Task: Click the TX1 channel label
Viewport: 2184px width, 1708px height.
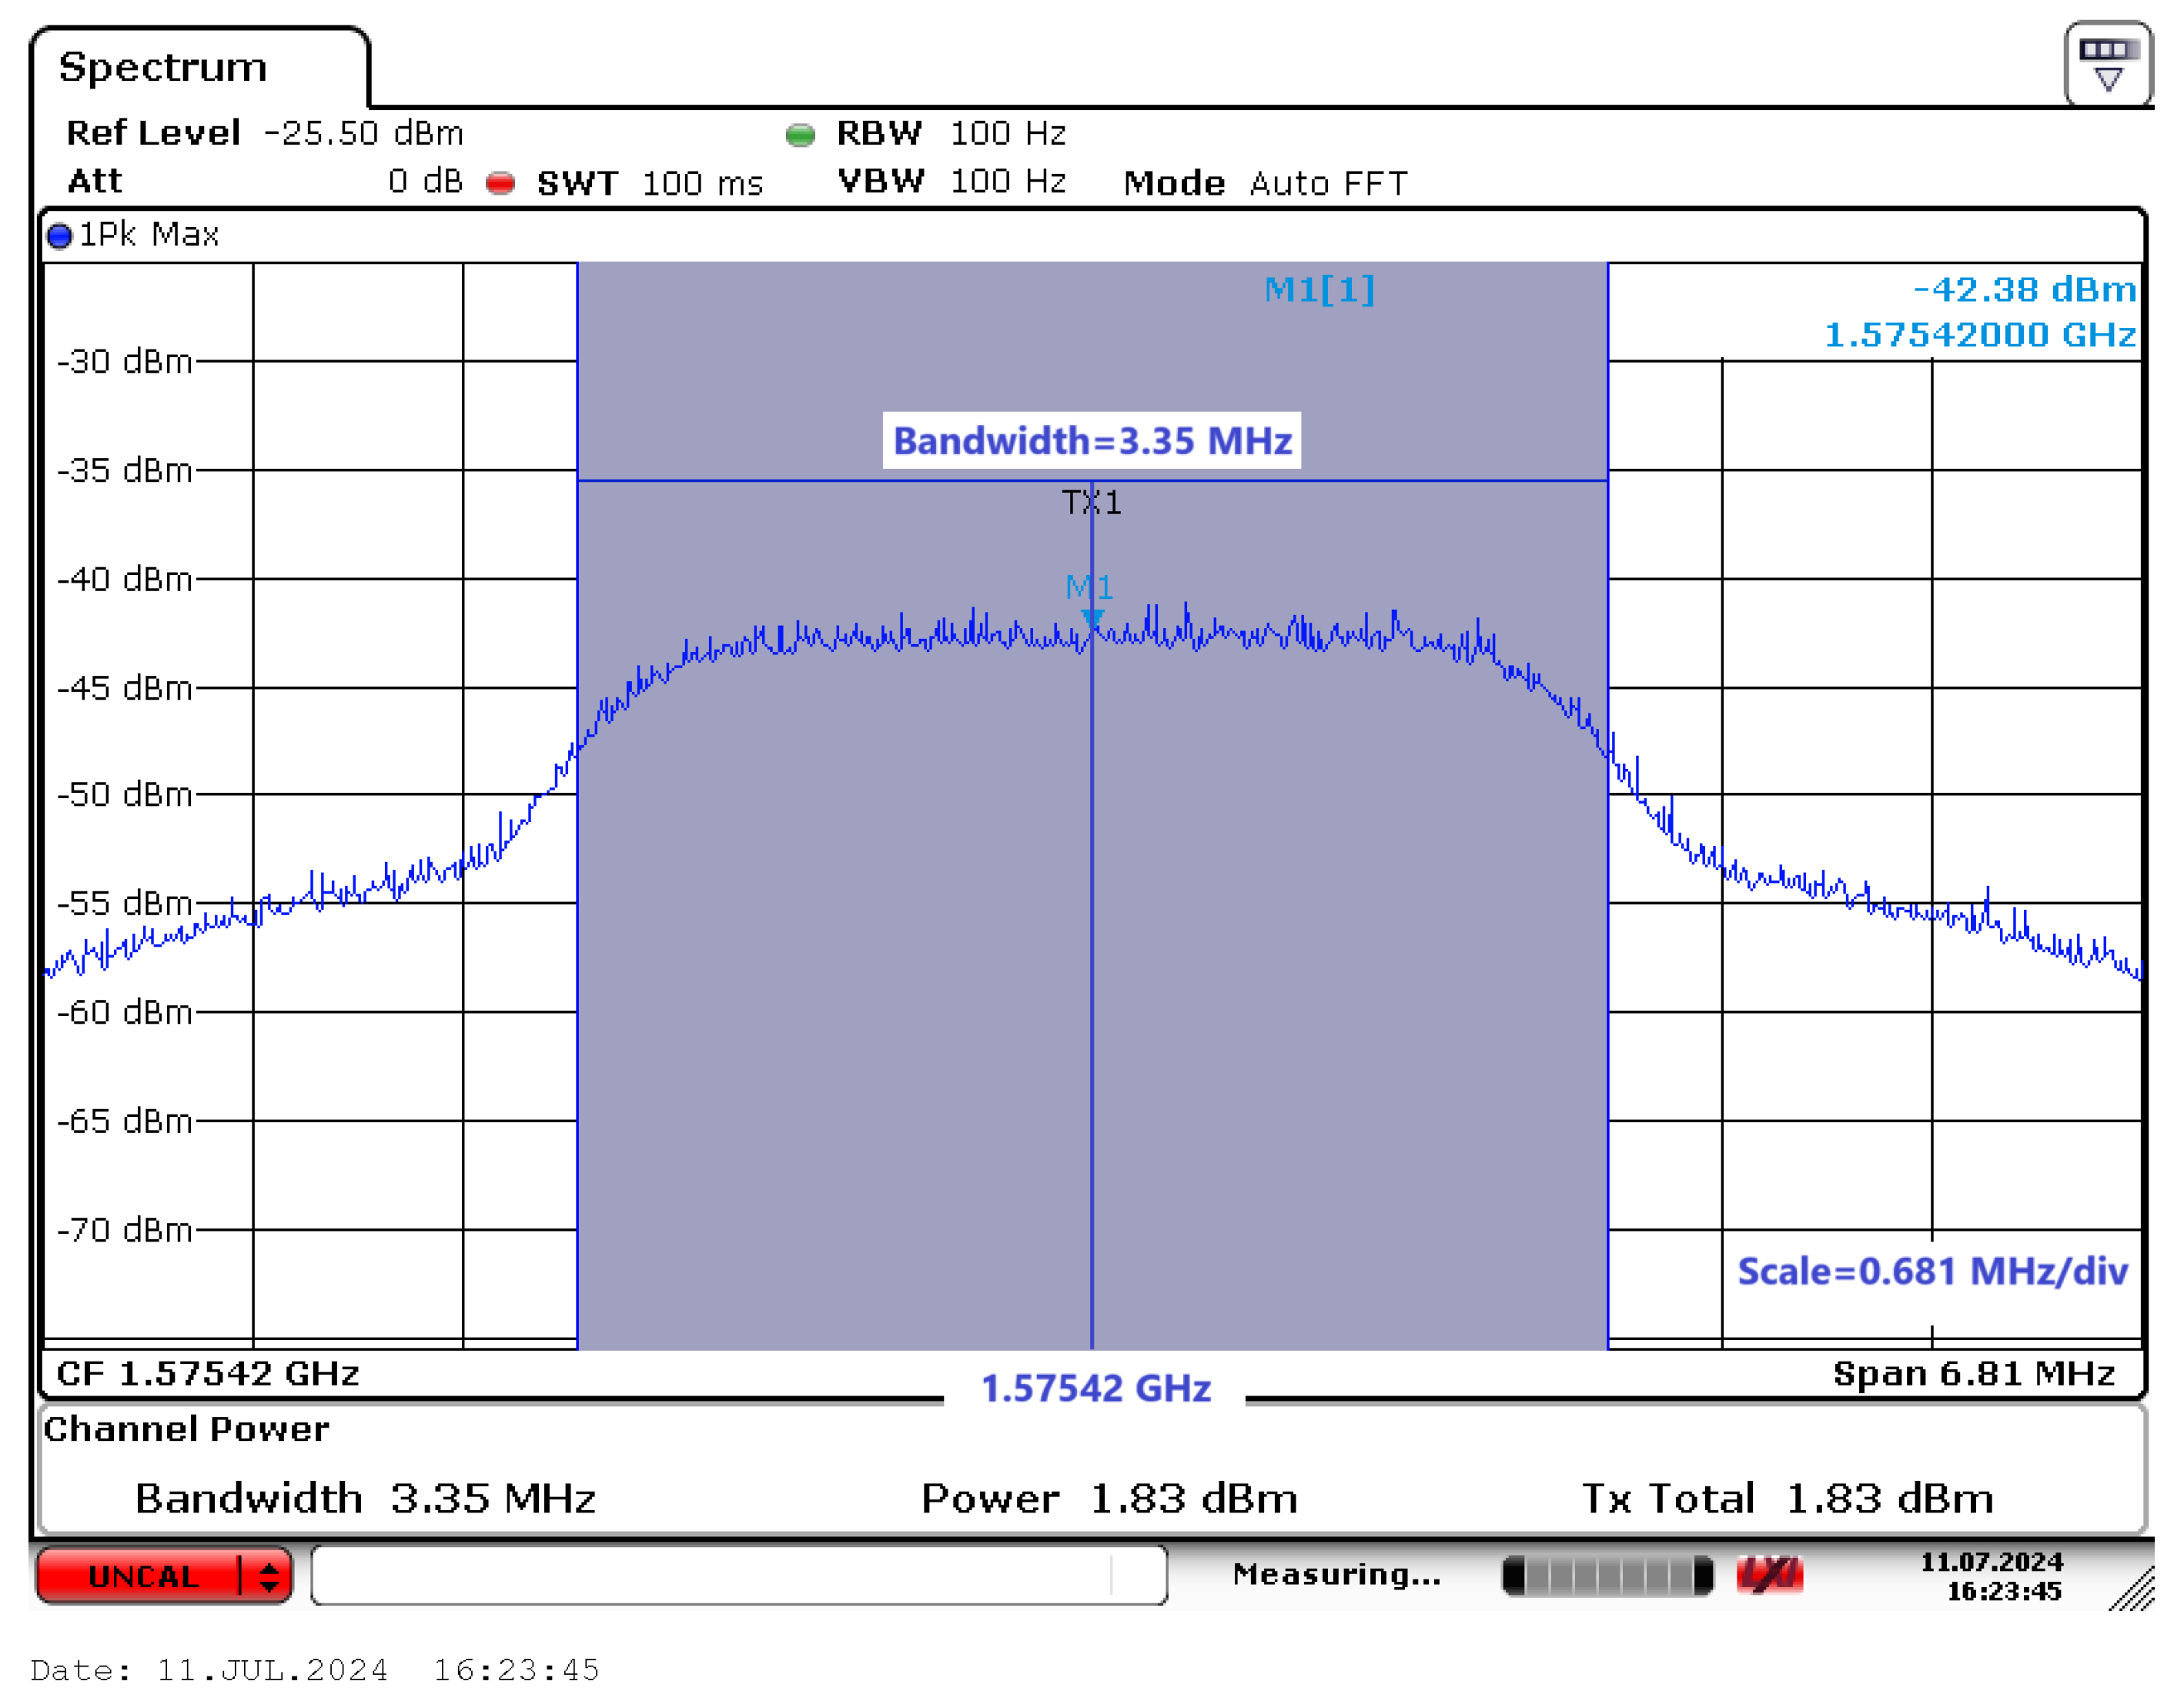Action: (1091, 502)
